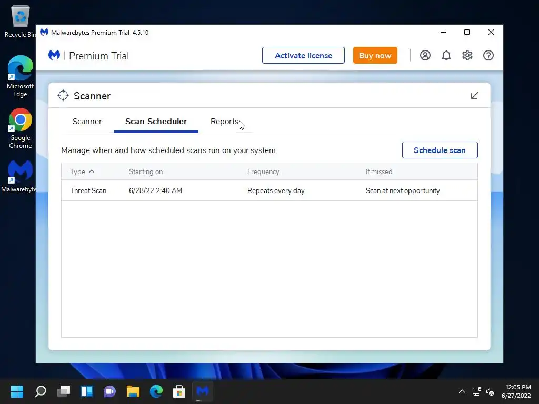This screenshot has height=404, width=539.
Task: Click the Frequency column header
Action: tap(263, 171)
